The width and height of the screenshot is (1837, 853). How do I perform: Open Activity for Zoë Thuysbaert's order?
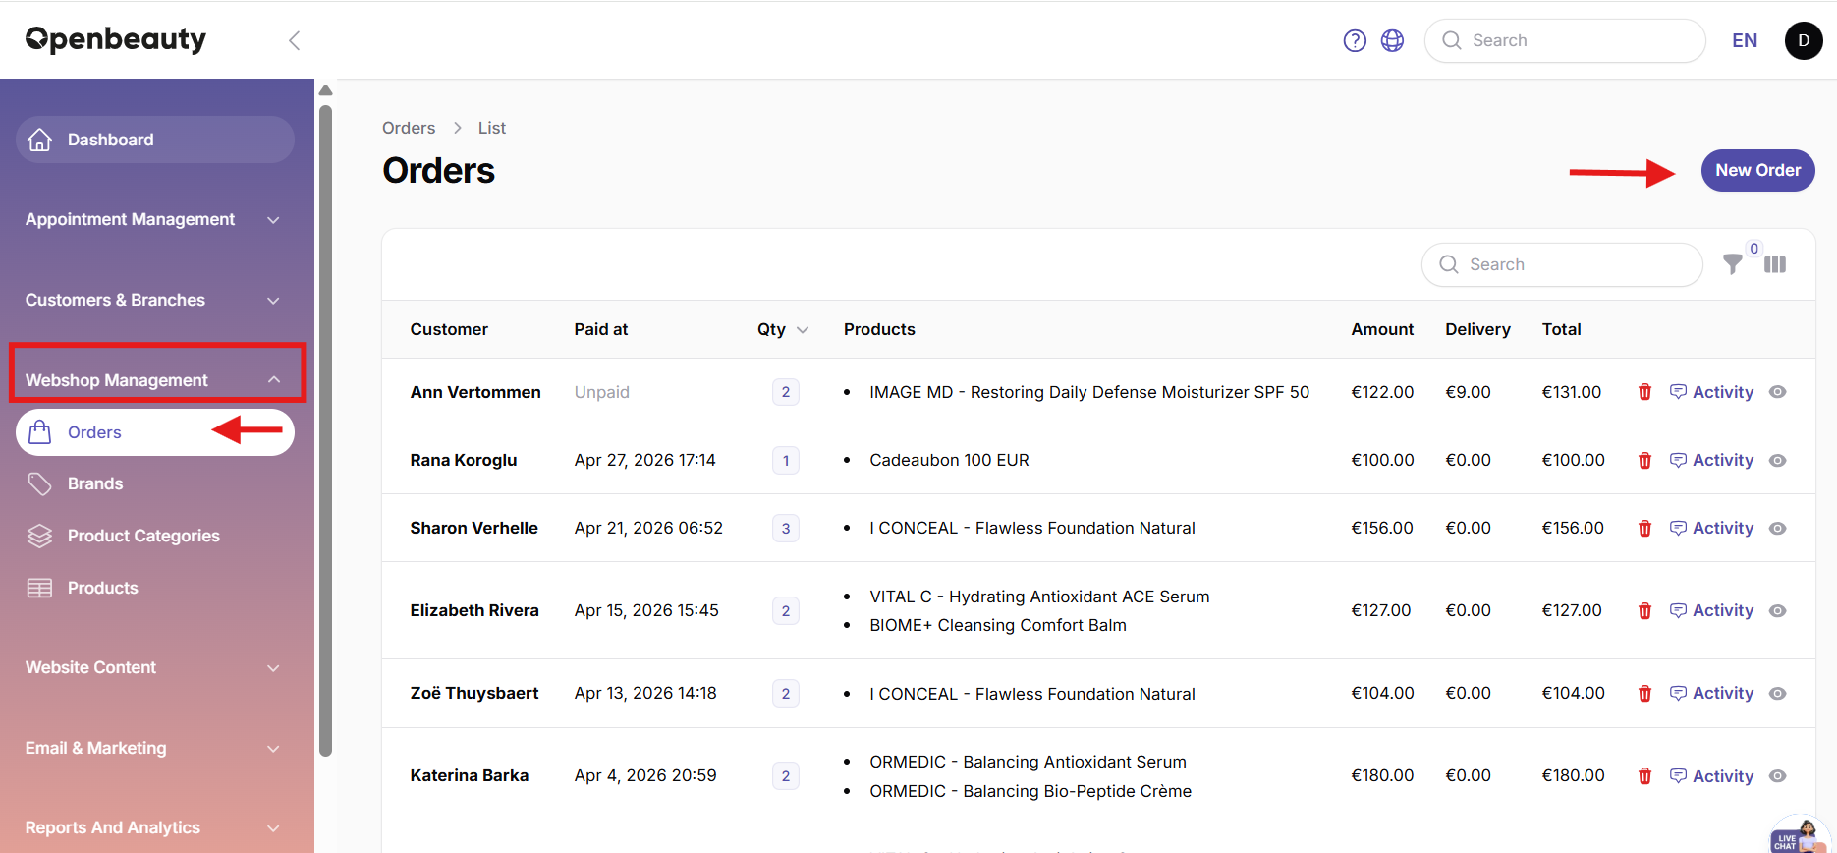(x=1711, y=693)
